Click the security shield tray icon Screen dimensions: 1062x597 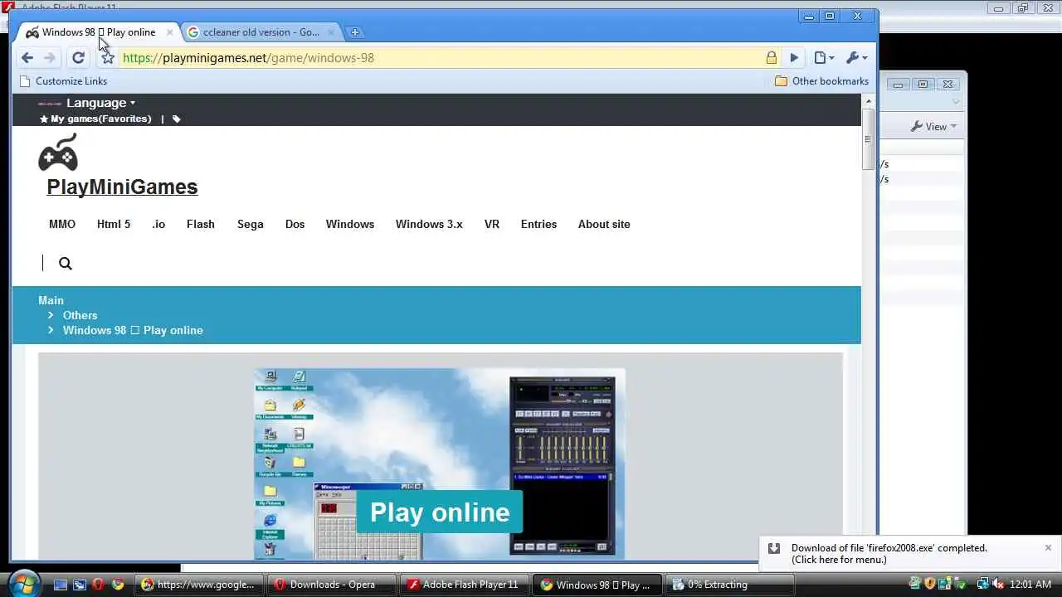tap(930, 585)
